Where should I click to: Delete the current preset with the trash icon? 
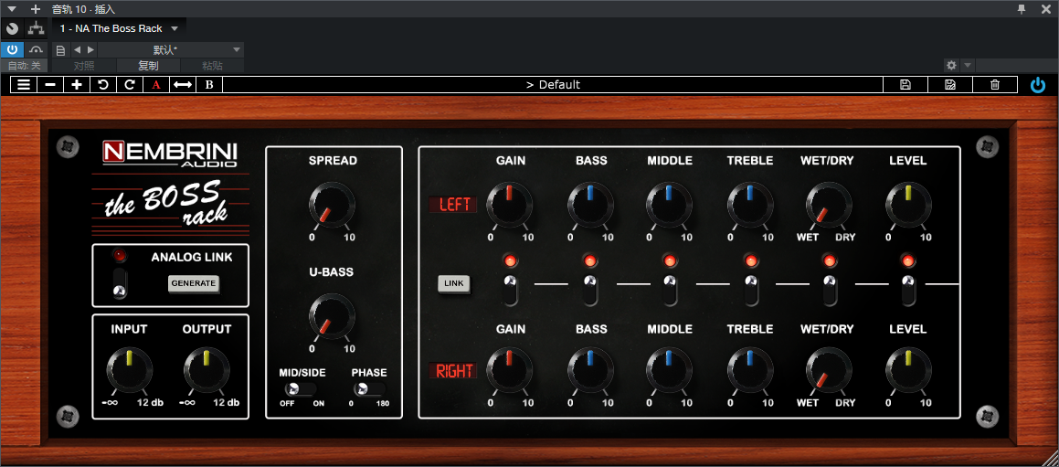pyautogui.click(x=995, y=84)
